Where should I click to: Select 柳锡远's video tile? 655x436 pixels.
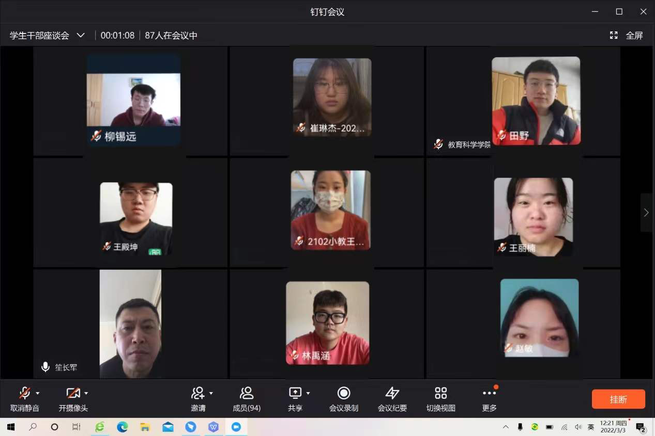[133, 100]
